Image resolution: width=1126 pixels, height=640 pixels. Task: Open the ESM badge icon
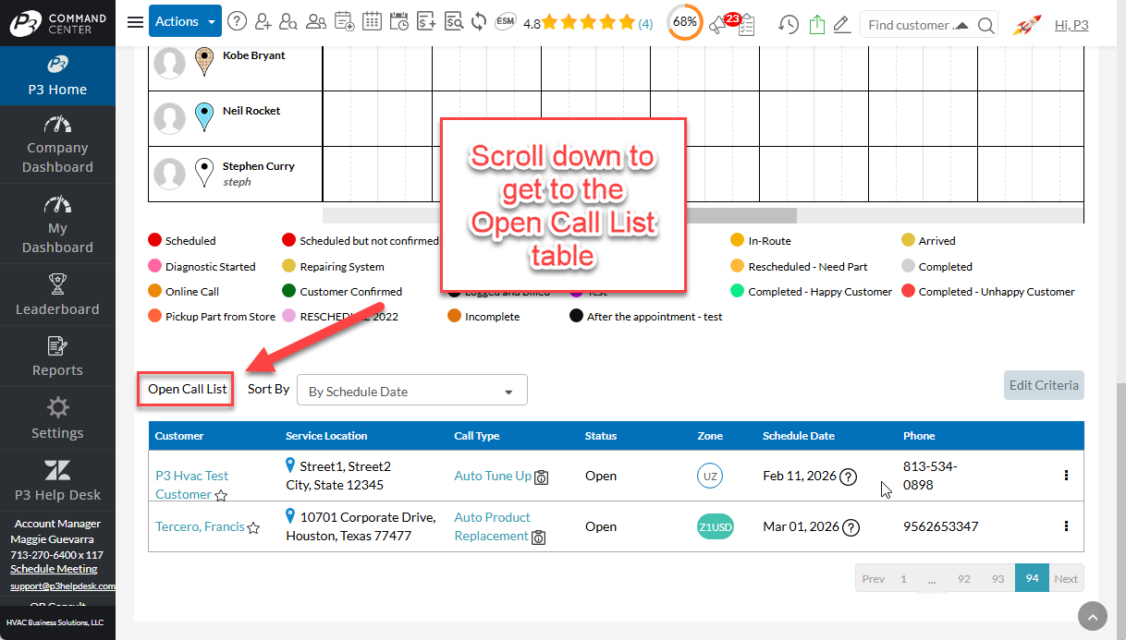point(505,22)
